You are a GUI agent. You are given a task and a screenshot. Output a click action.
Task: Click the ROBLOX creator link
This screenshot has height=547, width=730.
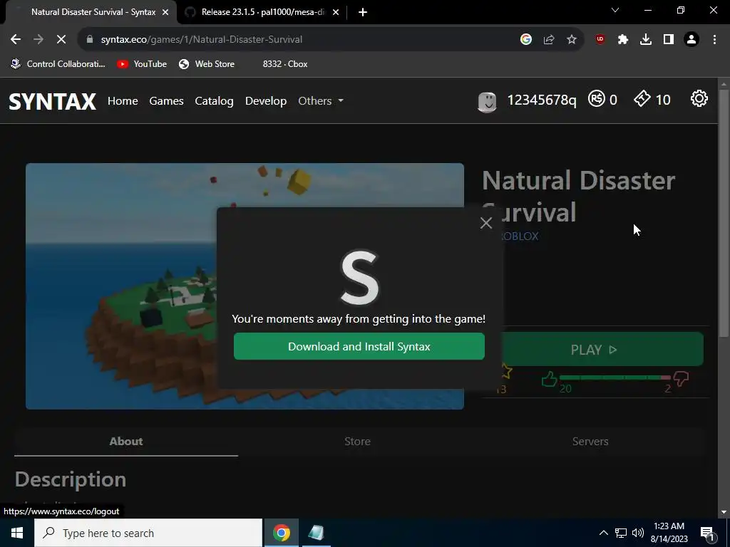pos(519,236)
